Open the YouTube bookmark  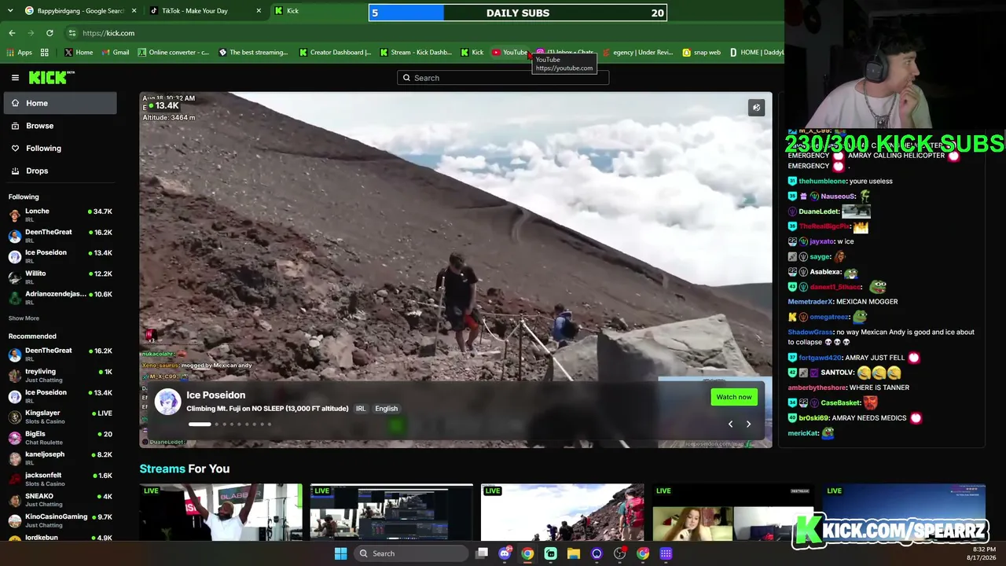(509, 53)
